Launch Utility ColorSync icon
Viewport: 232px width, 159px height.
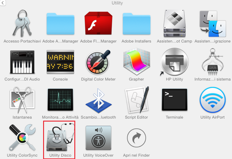pos(22,138)
